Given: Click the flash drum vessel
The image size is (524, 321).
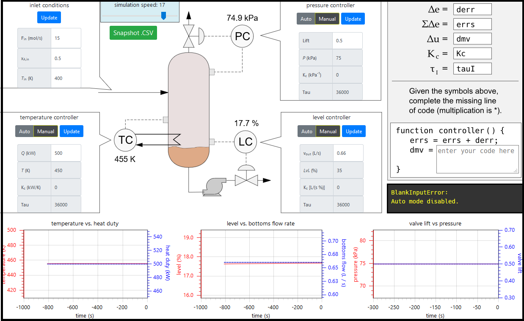Looking at the screenshot, I should pyautogui.click(x=189, y=110).
